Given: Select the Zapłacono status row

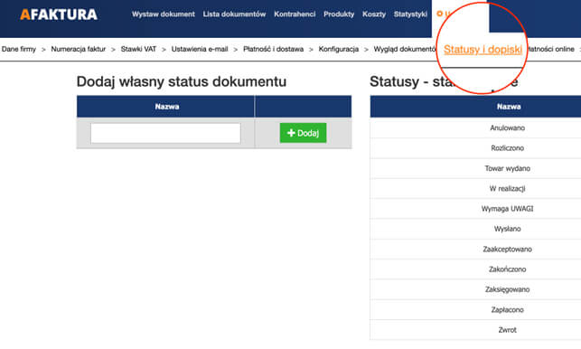Looking at the screenshot, I should click(x=475, y=310).
